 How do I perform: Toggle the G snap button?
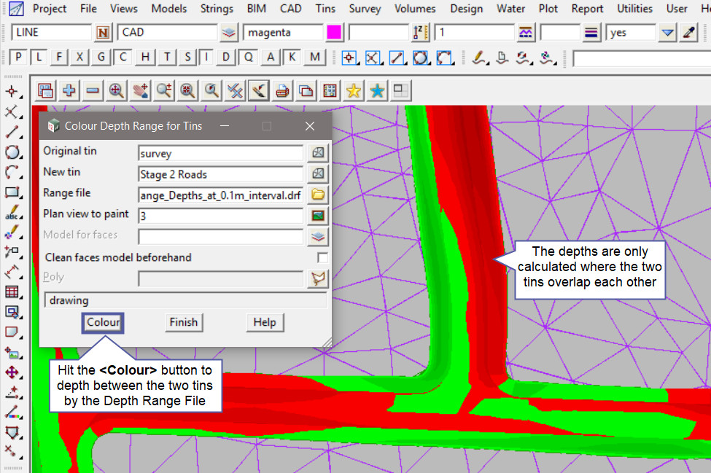(101, 58)
